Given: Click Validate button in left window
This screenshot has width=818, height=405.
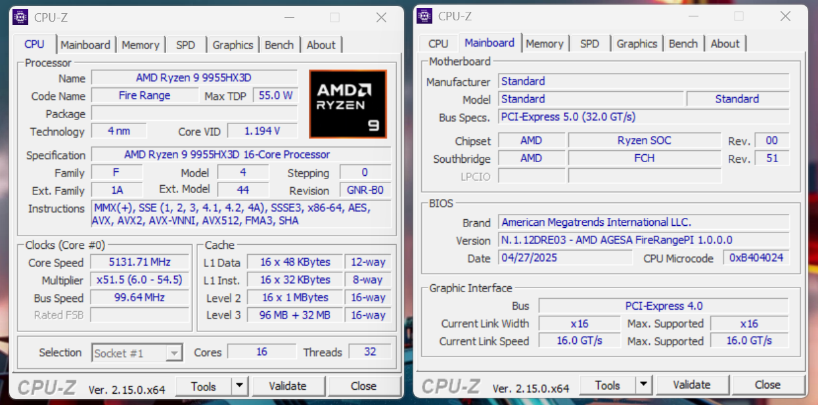Looking at the screenshot, I should coord(288,387).
